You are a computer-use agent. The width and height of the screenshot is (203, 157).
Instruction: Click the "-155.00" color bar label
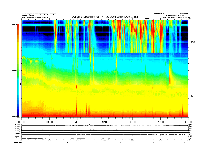(14, 117)
